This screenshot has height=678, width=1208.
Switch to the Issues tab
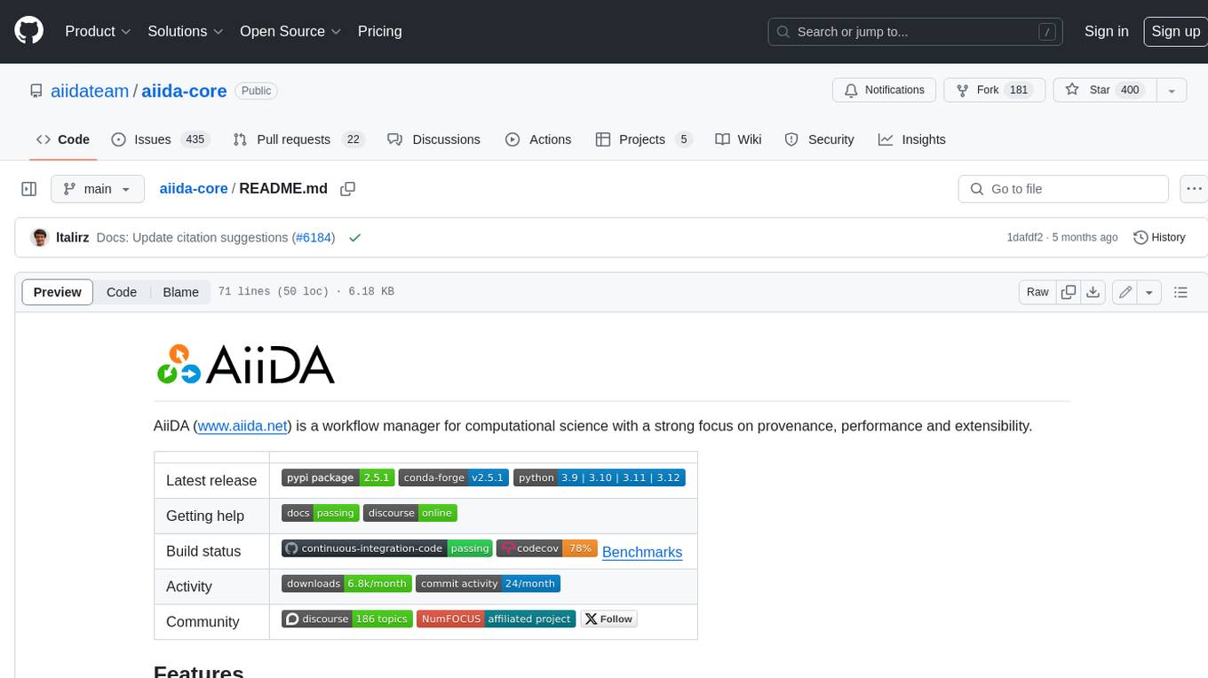click(160, 139)
